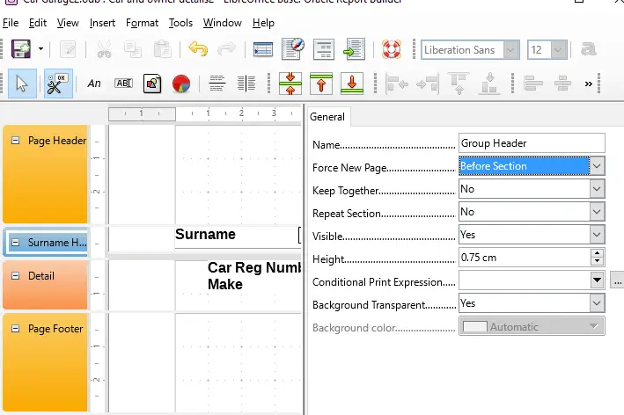This screenshot has width=624, height=415.
Task: Open the Edit menu
Action: (x=38, y=23)
